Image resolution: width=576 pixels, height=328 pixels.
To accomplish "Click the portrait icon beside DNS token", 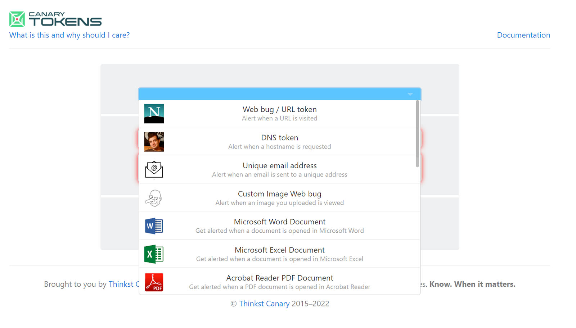I will pyautogui.click(x=154, y=142).
